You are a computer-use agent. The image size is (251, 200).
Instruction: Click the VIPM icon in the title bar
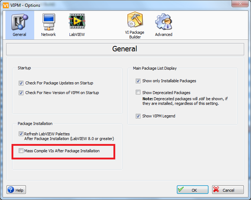coord(6,5)
